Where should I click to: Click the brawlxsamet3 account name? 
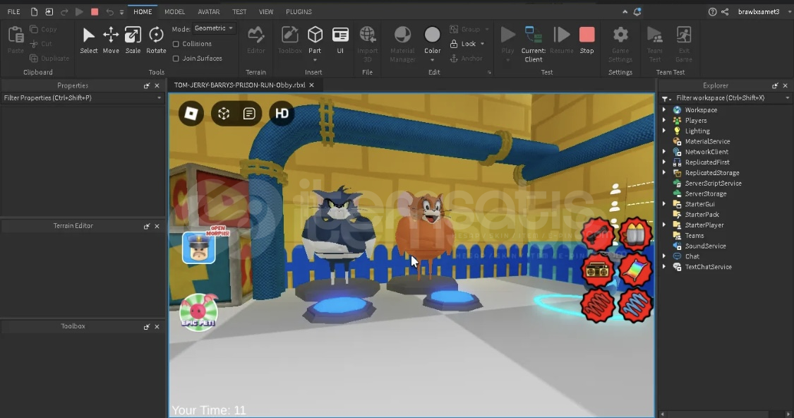coord(759,12)
